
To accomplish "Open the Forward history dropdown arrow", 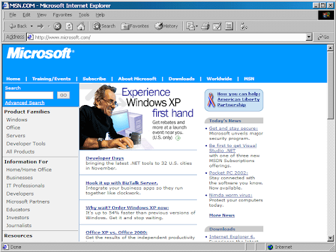I will pyautogui.click(x=49, y=26).
